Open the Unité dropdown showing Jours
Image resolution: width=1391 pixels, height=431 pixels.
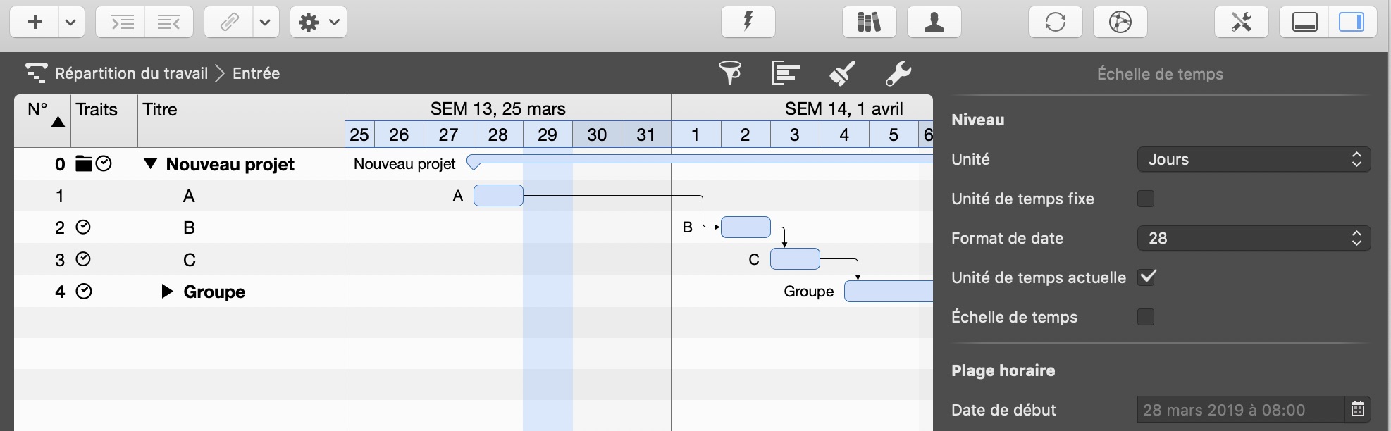point(1253,159)
